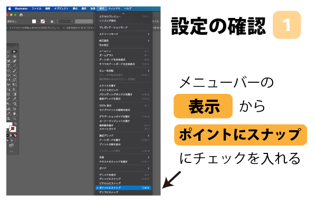Open the ファイル menu
This screenshot has width=317, height=203.
36,8
